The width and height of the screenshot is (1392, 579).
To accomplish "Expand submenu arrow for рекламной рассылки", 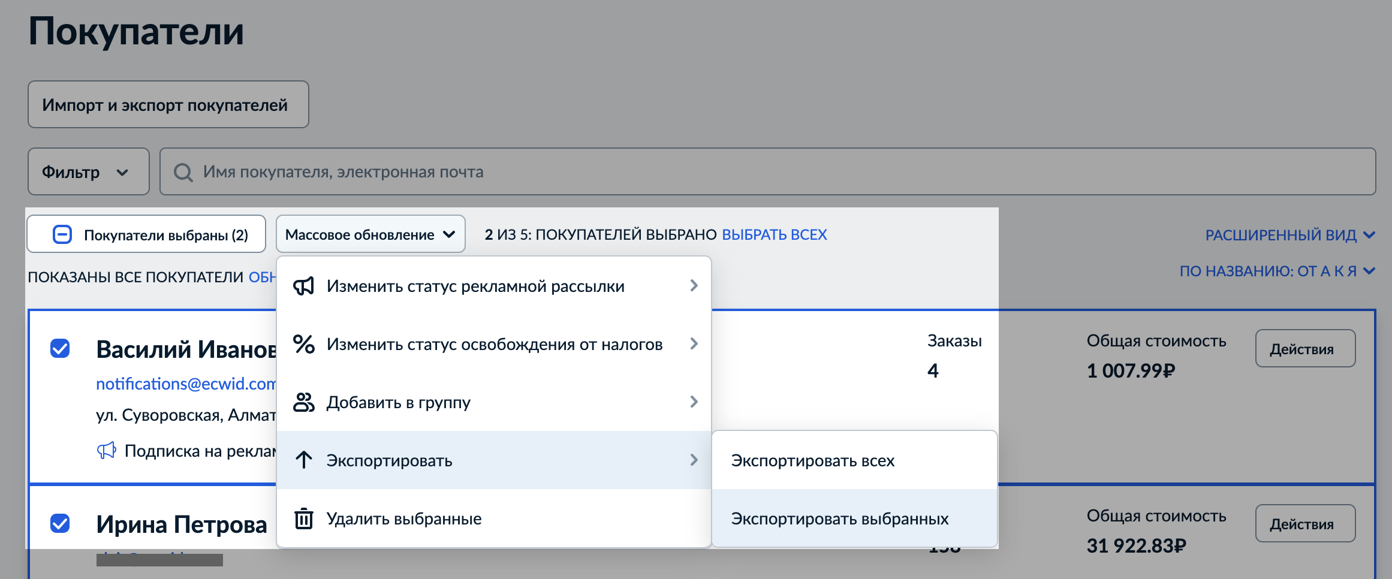I will tap(694, 286).
